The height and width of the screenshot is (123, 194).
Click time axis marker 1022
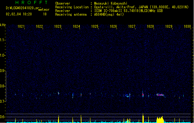point(39,26)
